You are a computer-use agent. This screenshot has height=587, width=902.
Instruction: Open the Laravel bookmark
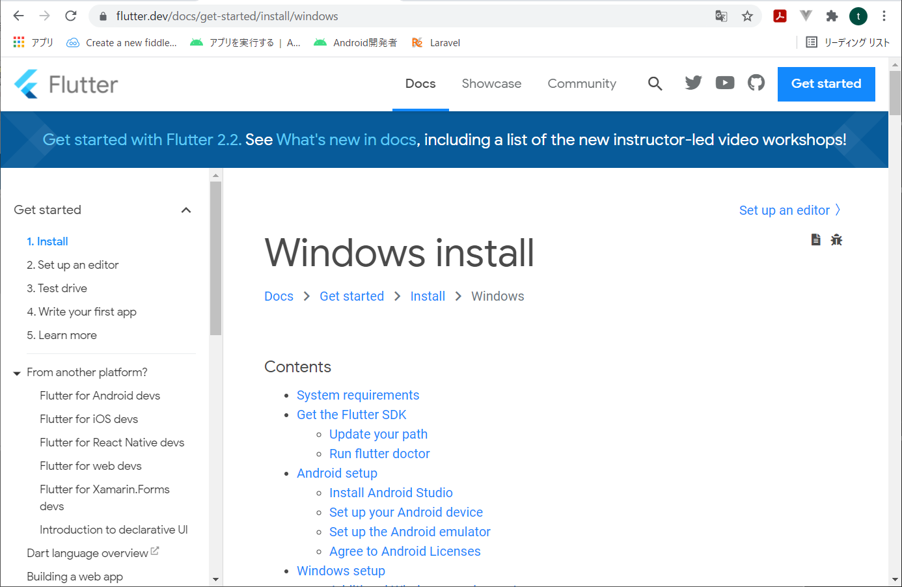pos(436,42)
